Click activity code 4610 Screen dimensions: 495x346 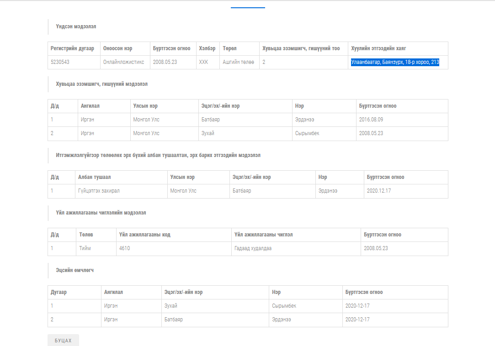click(x=124, y=248)
